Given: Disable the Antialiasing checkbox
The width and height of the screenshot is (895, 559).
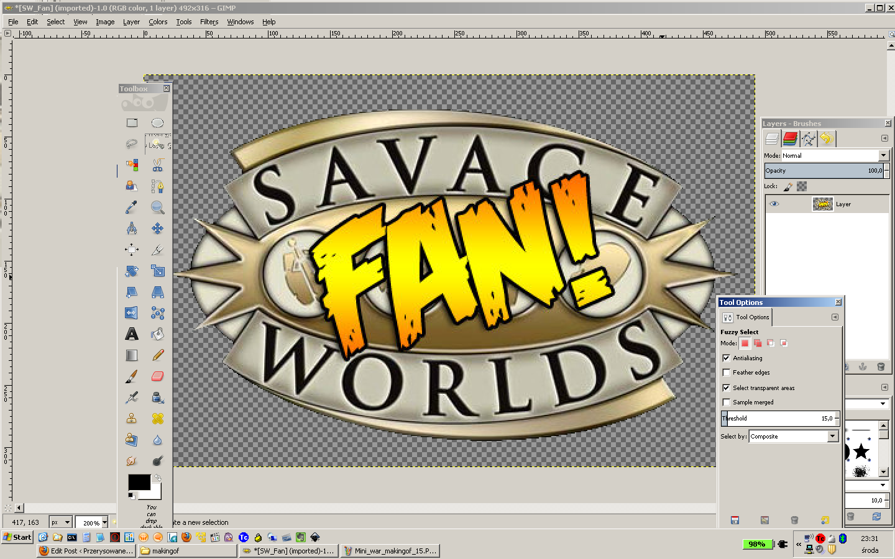Looking at the screenshot, I should click(726, 358).
